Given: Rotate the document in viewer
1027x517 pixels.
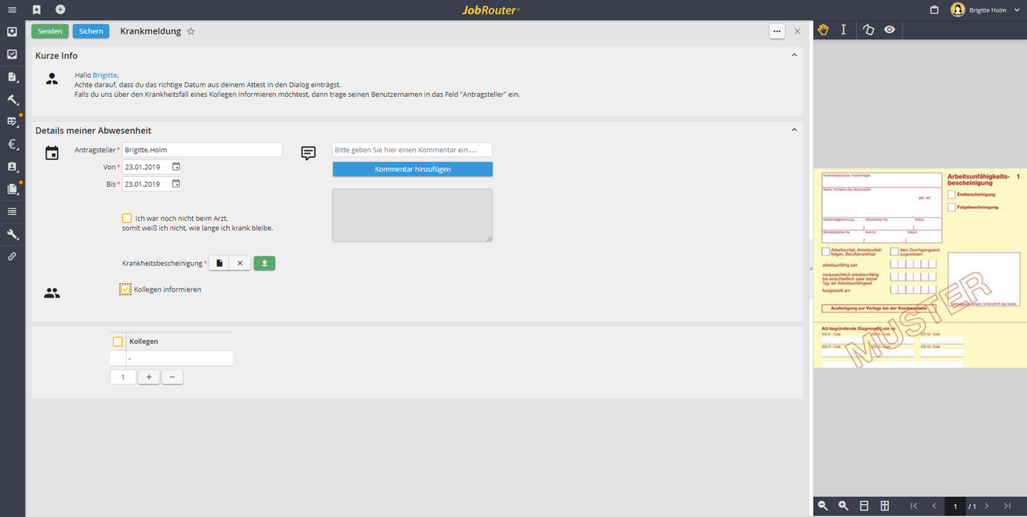Looking at the screenshot, I should point(868,30).
